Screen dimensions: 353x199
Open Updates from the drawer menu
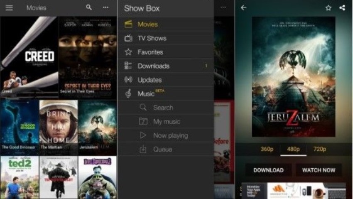pos(166,80)
